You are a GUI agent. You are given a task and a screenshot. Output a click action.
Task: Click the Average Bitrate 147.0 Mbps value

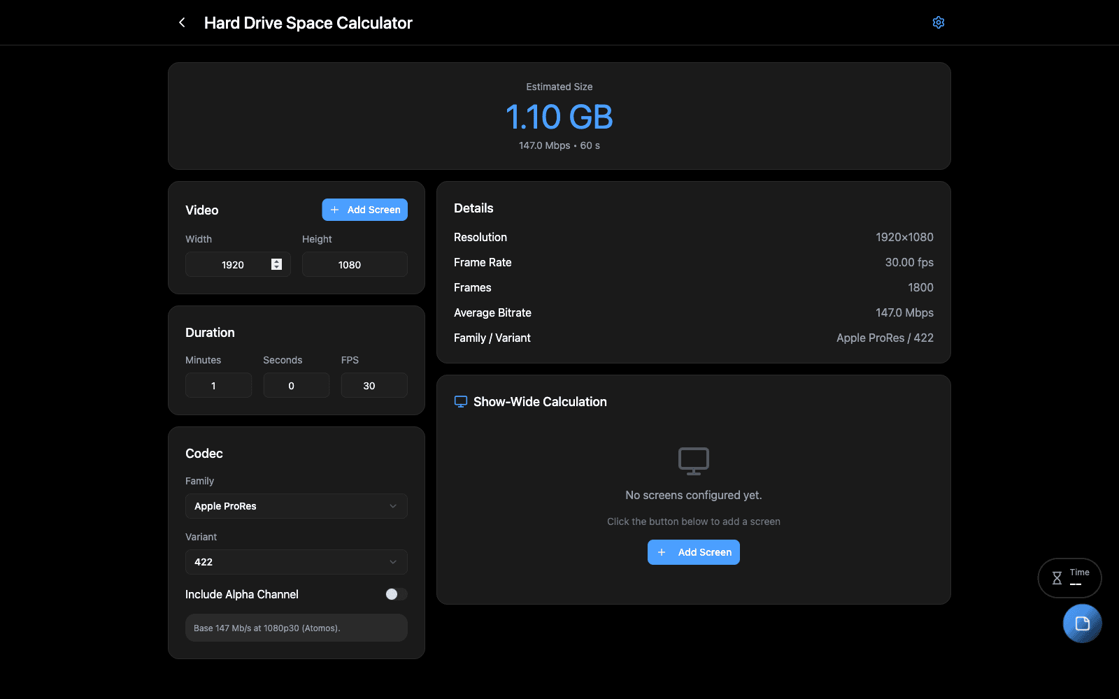click(904, 312)
